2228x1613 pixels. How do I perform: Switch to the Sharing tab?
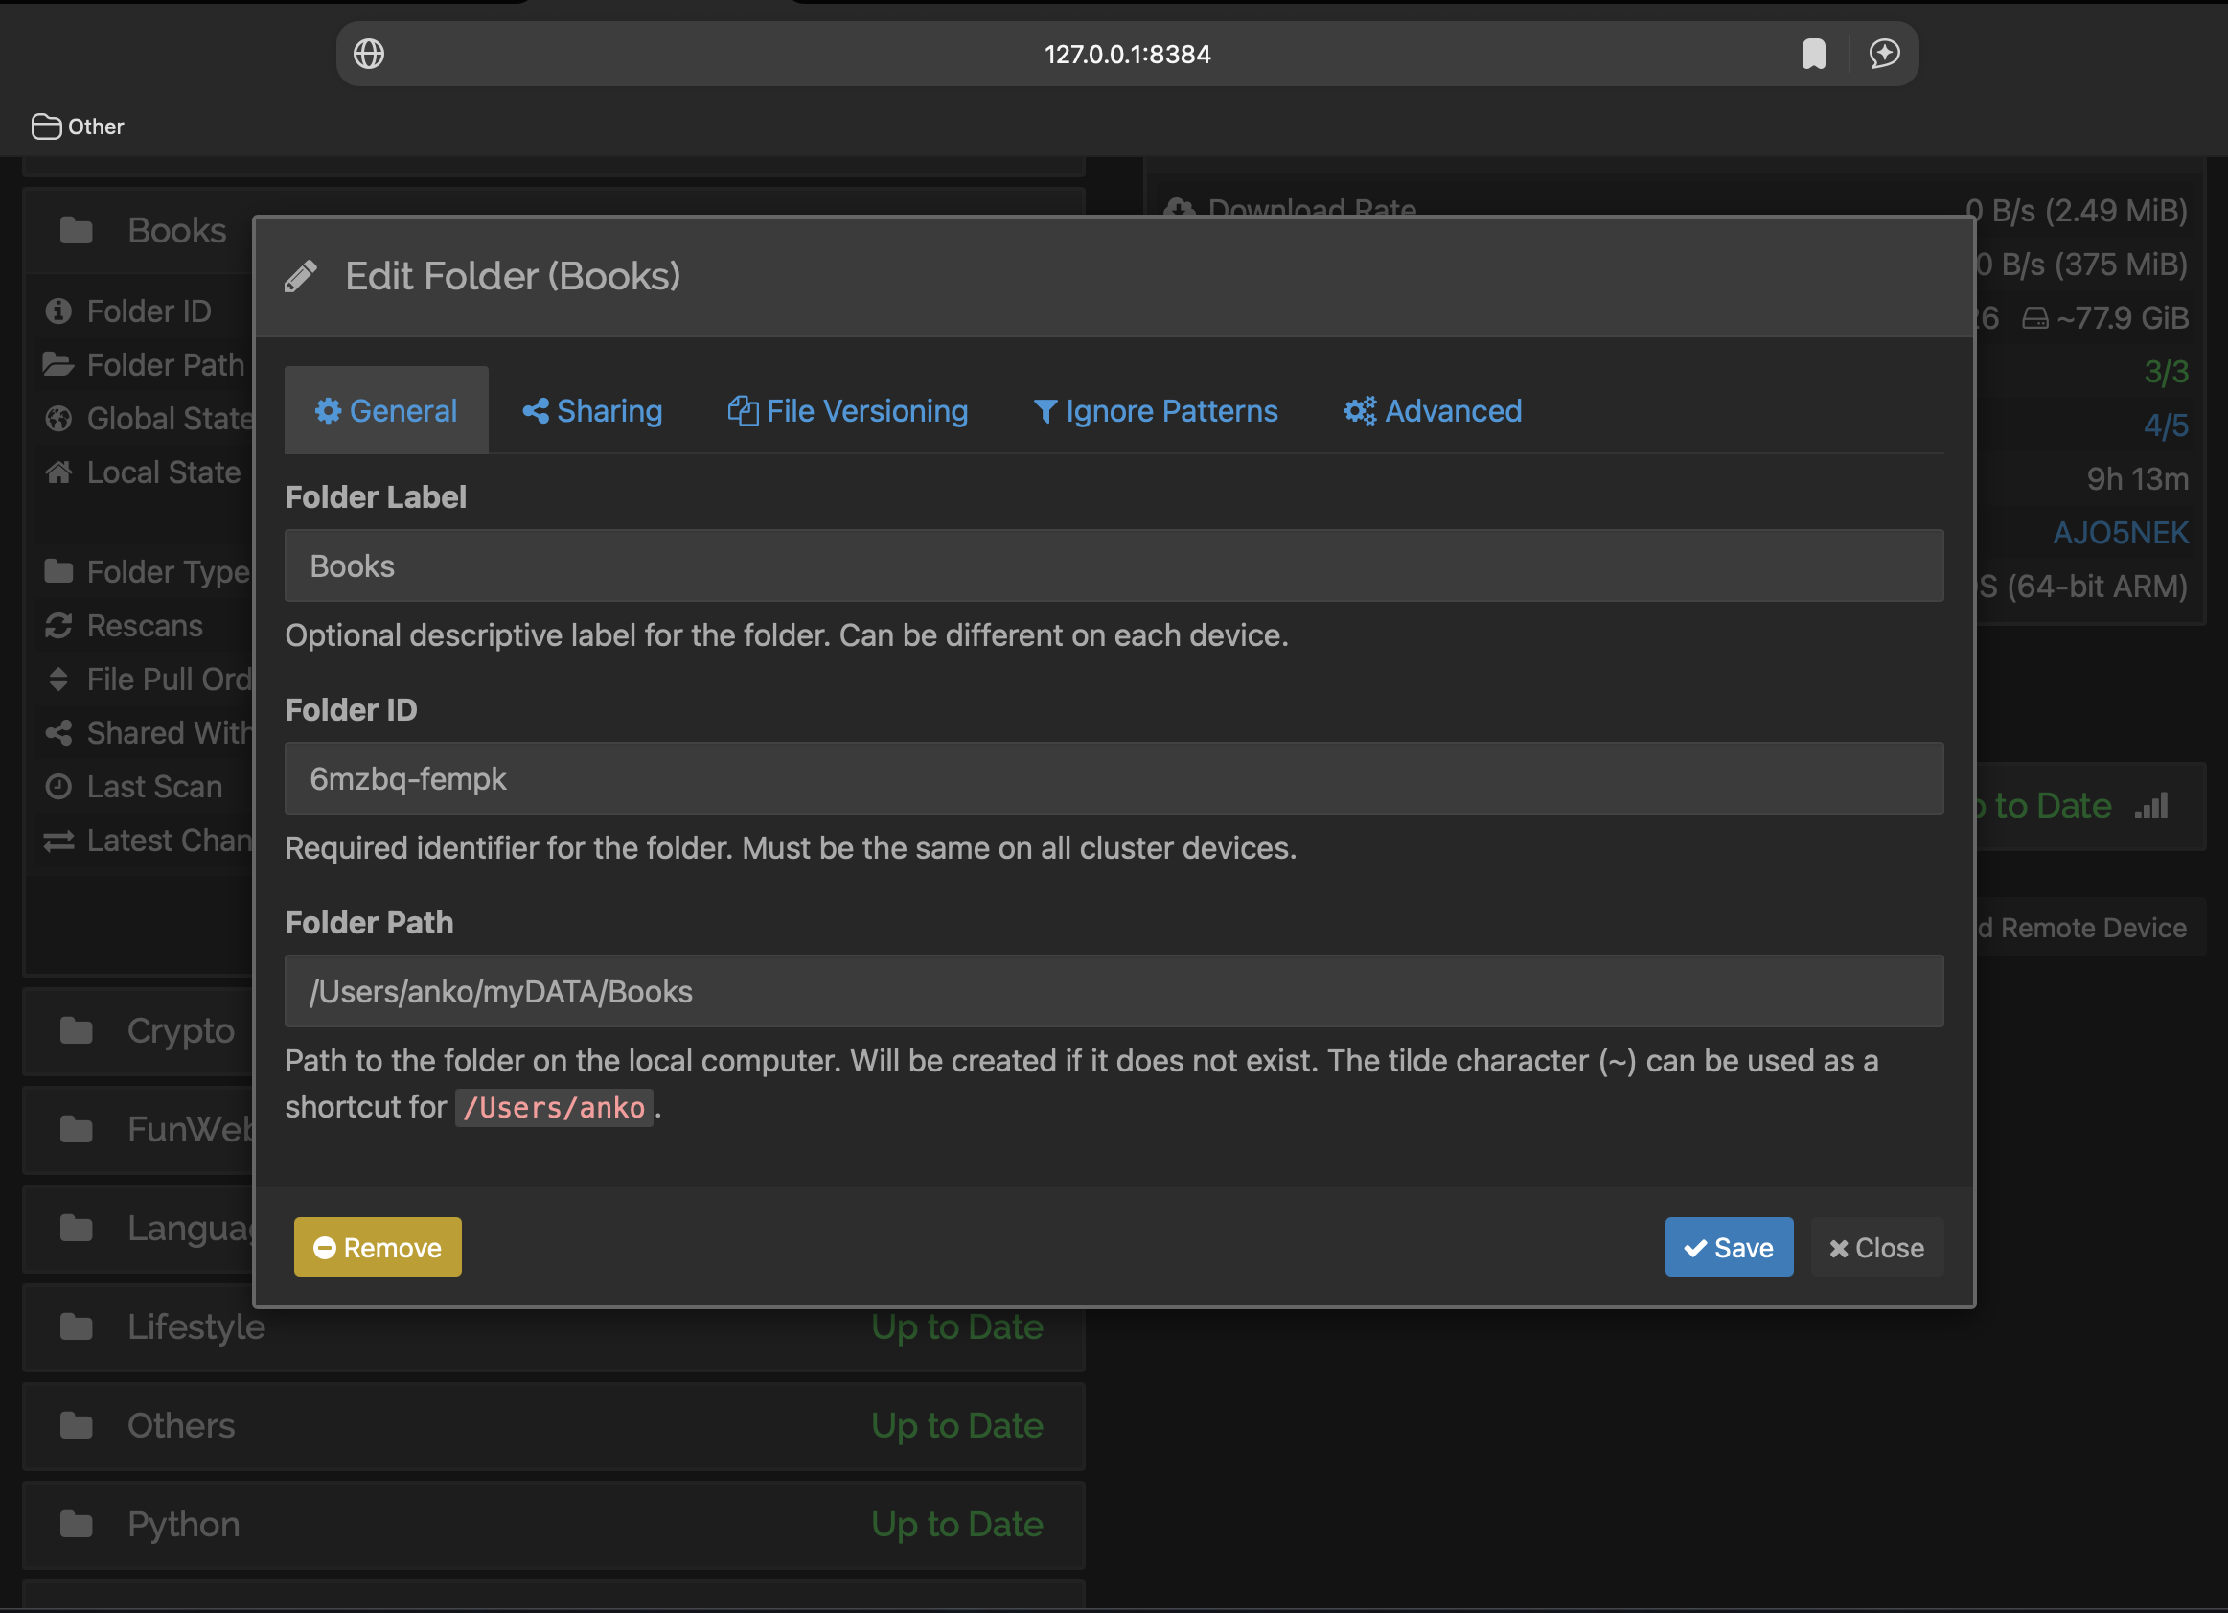592,410
